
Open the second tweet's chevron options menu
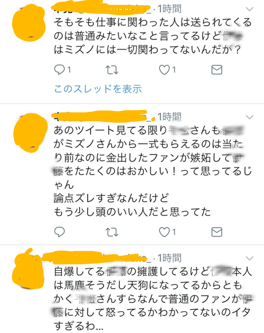coord(250,117)
